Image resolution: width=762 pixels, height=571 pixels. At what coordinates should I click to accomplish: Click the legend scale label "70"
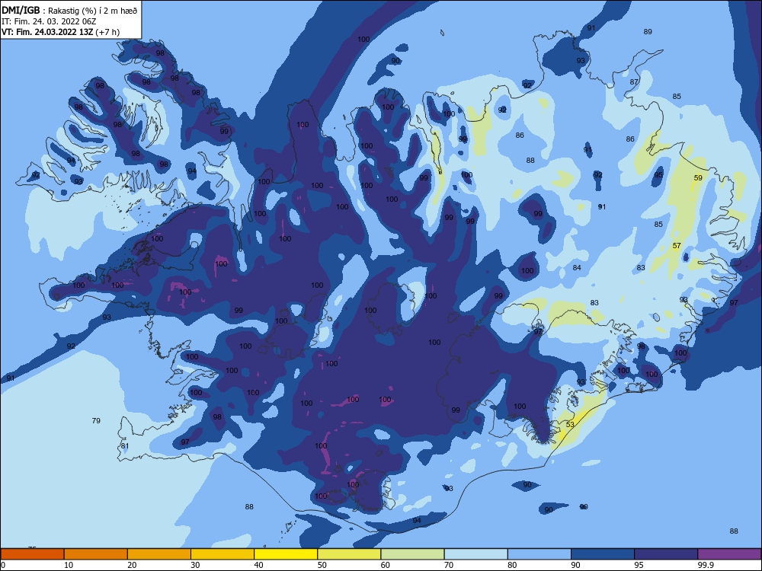click(x=449, y=565)
